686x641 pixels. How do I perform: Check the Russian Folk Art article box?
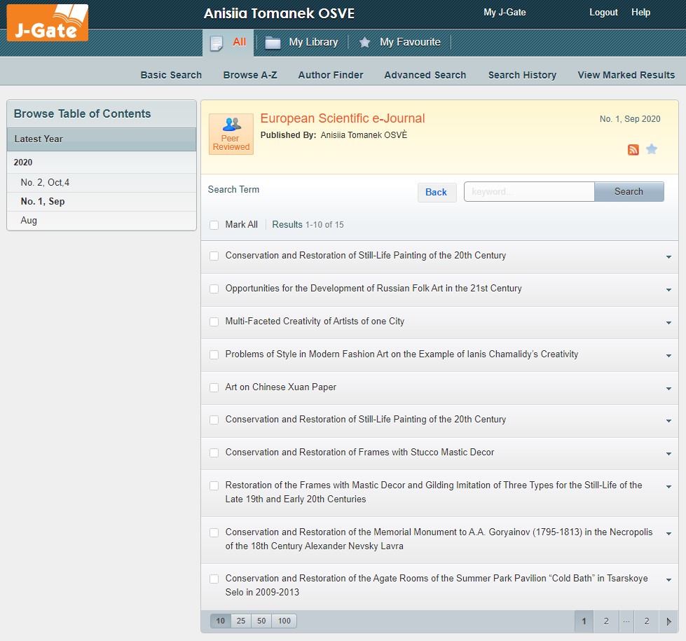click(x=214, y=289)
